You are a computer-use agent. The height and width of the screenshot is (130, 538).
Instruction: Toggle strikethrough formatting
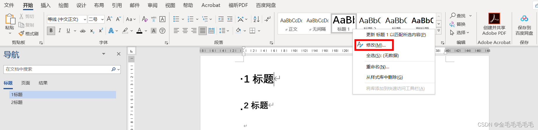point(83,31)
